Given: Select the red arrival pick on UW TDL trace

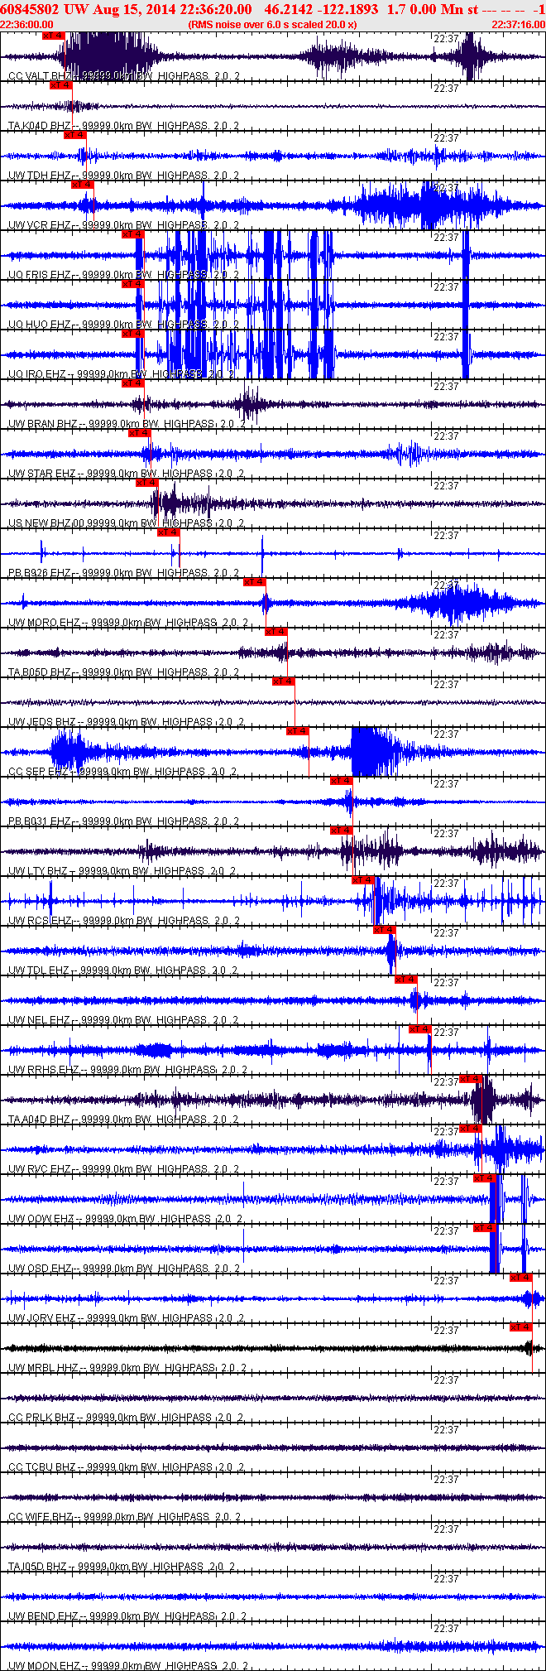Looking at the screenshot, I should [385, 930].
